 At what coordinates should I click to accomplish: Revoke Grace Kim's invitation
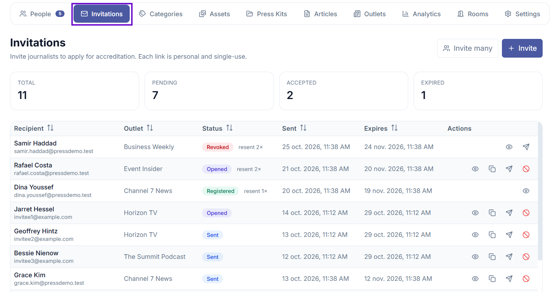(526, 279)
